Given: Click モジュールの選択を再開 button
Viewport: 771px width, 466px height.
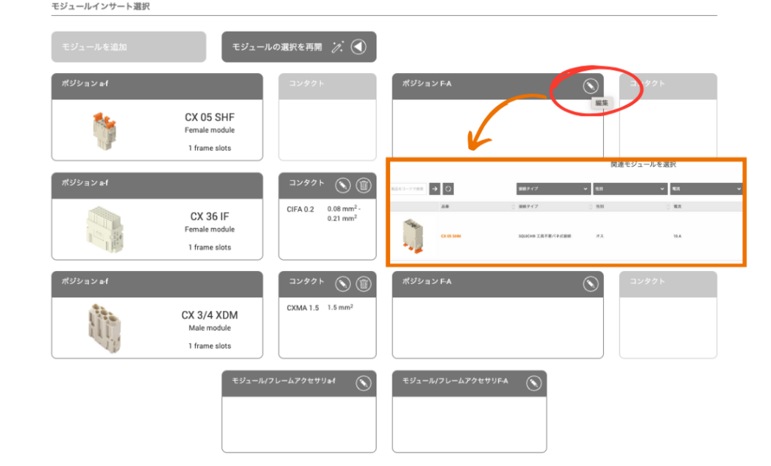Looking at the screenshot, I should click(x=299, y=47).
